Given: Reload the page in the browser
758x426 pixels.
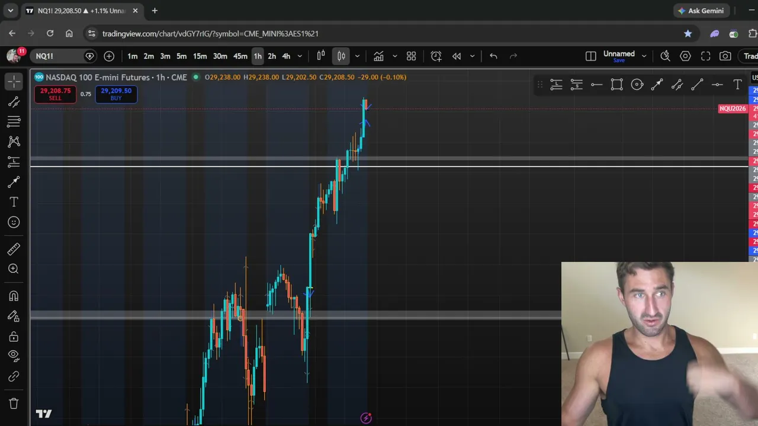Looking at the screenshot, I should [x=50, y=34].
